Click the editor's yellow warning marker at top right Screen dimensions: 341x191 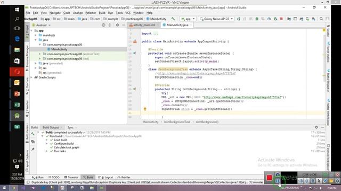pyautogui.click(x=324, y=30)
